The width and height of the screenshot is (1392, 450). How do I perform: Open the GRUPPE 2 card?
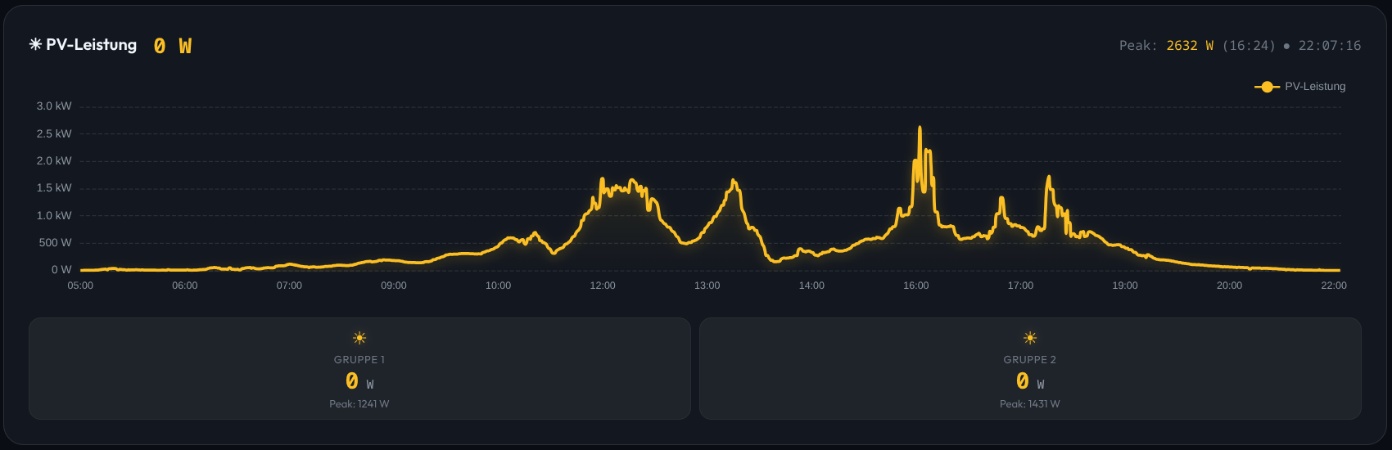(1030, 368)
